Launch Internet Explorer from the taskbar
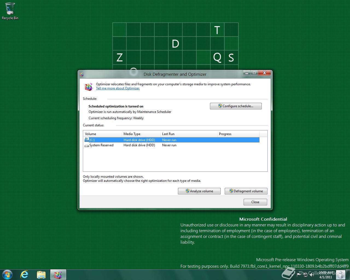350x280 pixels. pos(24,275)
